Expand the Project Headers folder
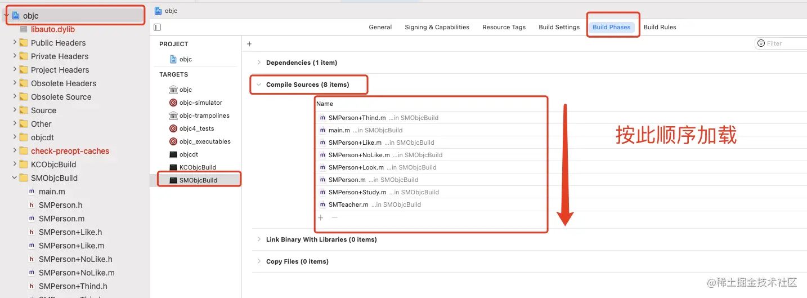The width and height of the screenshot is (807, 298). click(x=15, y=70)
